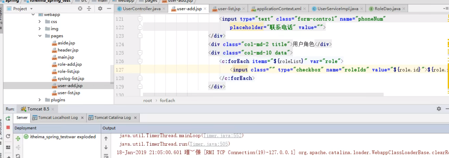
Task: Click the gray update-application reload icon
Action: (8, 136)
